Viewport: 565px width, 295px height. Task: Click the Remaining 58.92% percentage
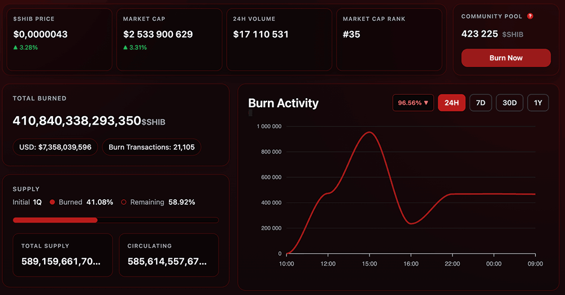pyautogui.click(x=181, y=202)
